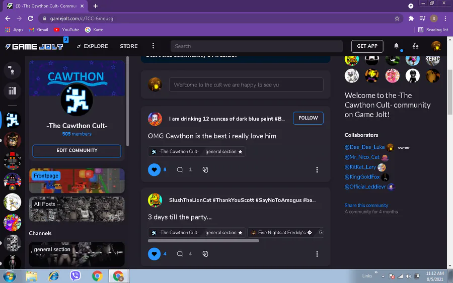
Task: Open the KEMC member avatar
Action: (x=432, y=59)
